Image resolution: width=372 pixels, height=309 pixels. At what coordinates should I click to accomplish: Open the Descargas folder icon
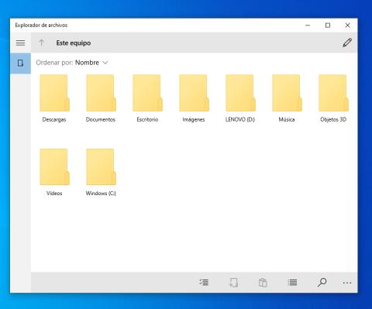tap(54, 93)
